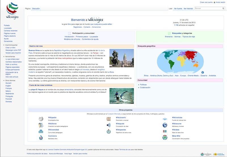The width and height of the screenshot is (227, 157).
Task: Open Portada in the sidebar
Action: [x=7, y=26]
